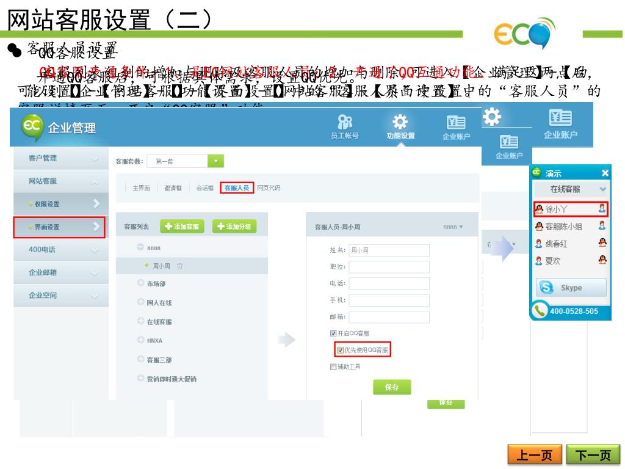This screenshot has height=469, width=625.
Task: Click 夏欢 name in 演示 widget
Action: pyautogui.click(x=553, y=261)
